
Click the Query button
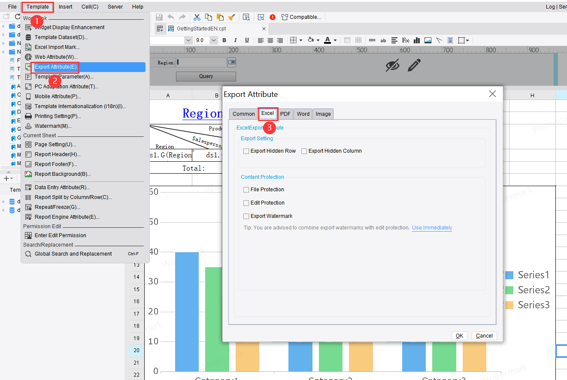tap(206, 76)
